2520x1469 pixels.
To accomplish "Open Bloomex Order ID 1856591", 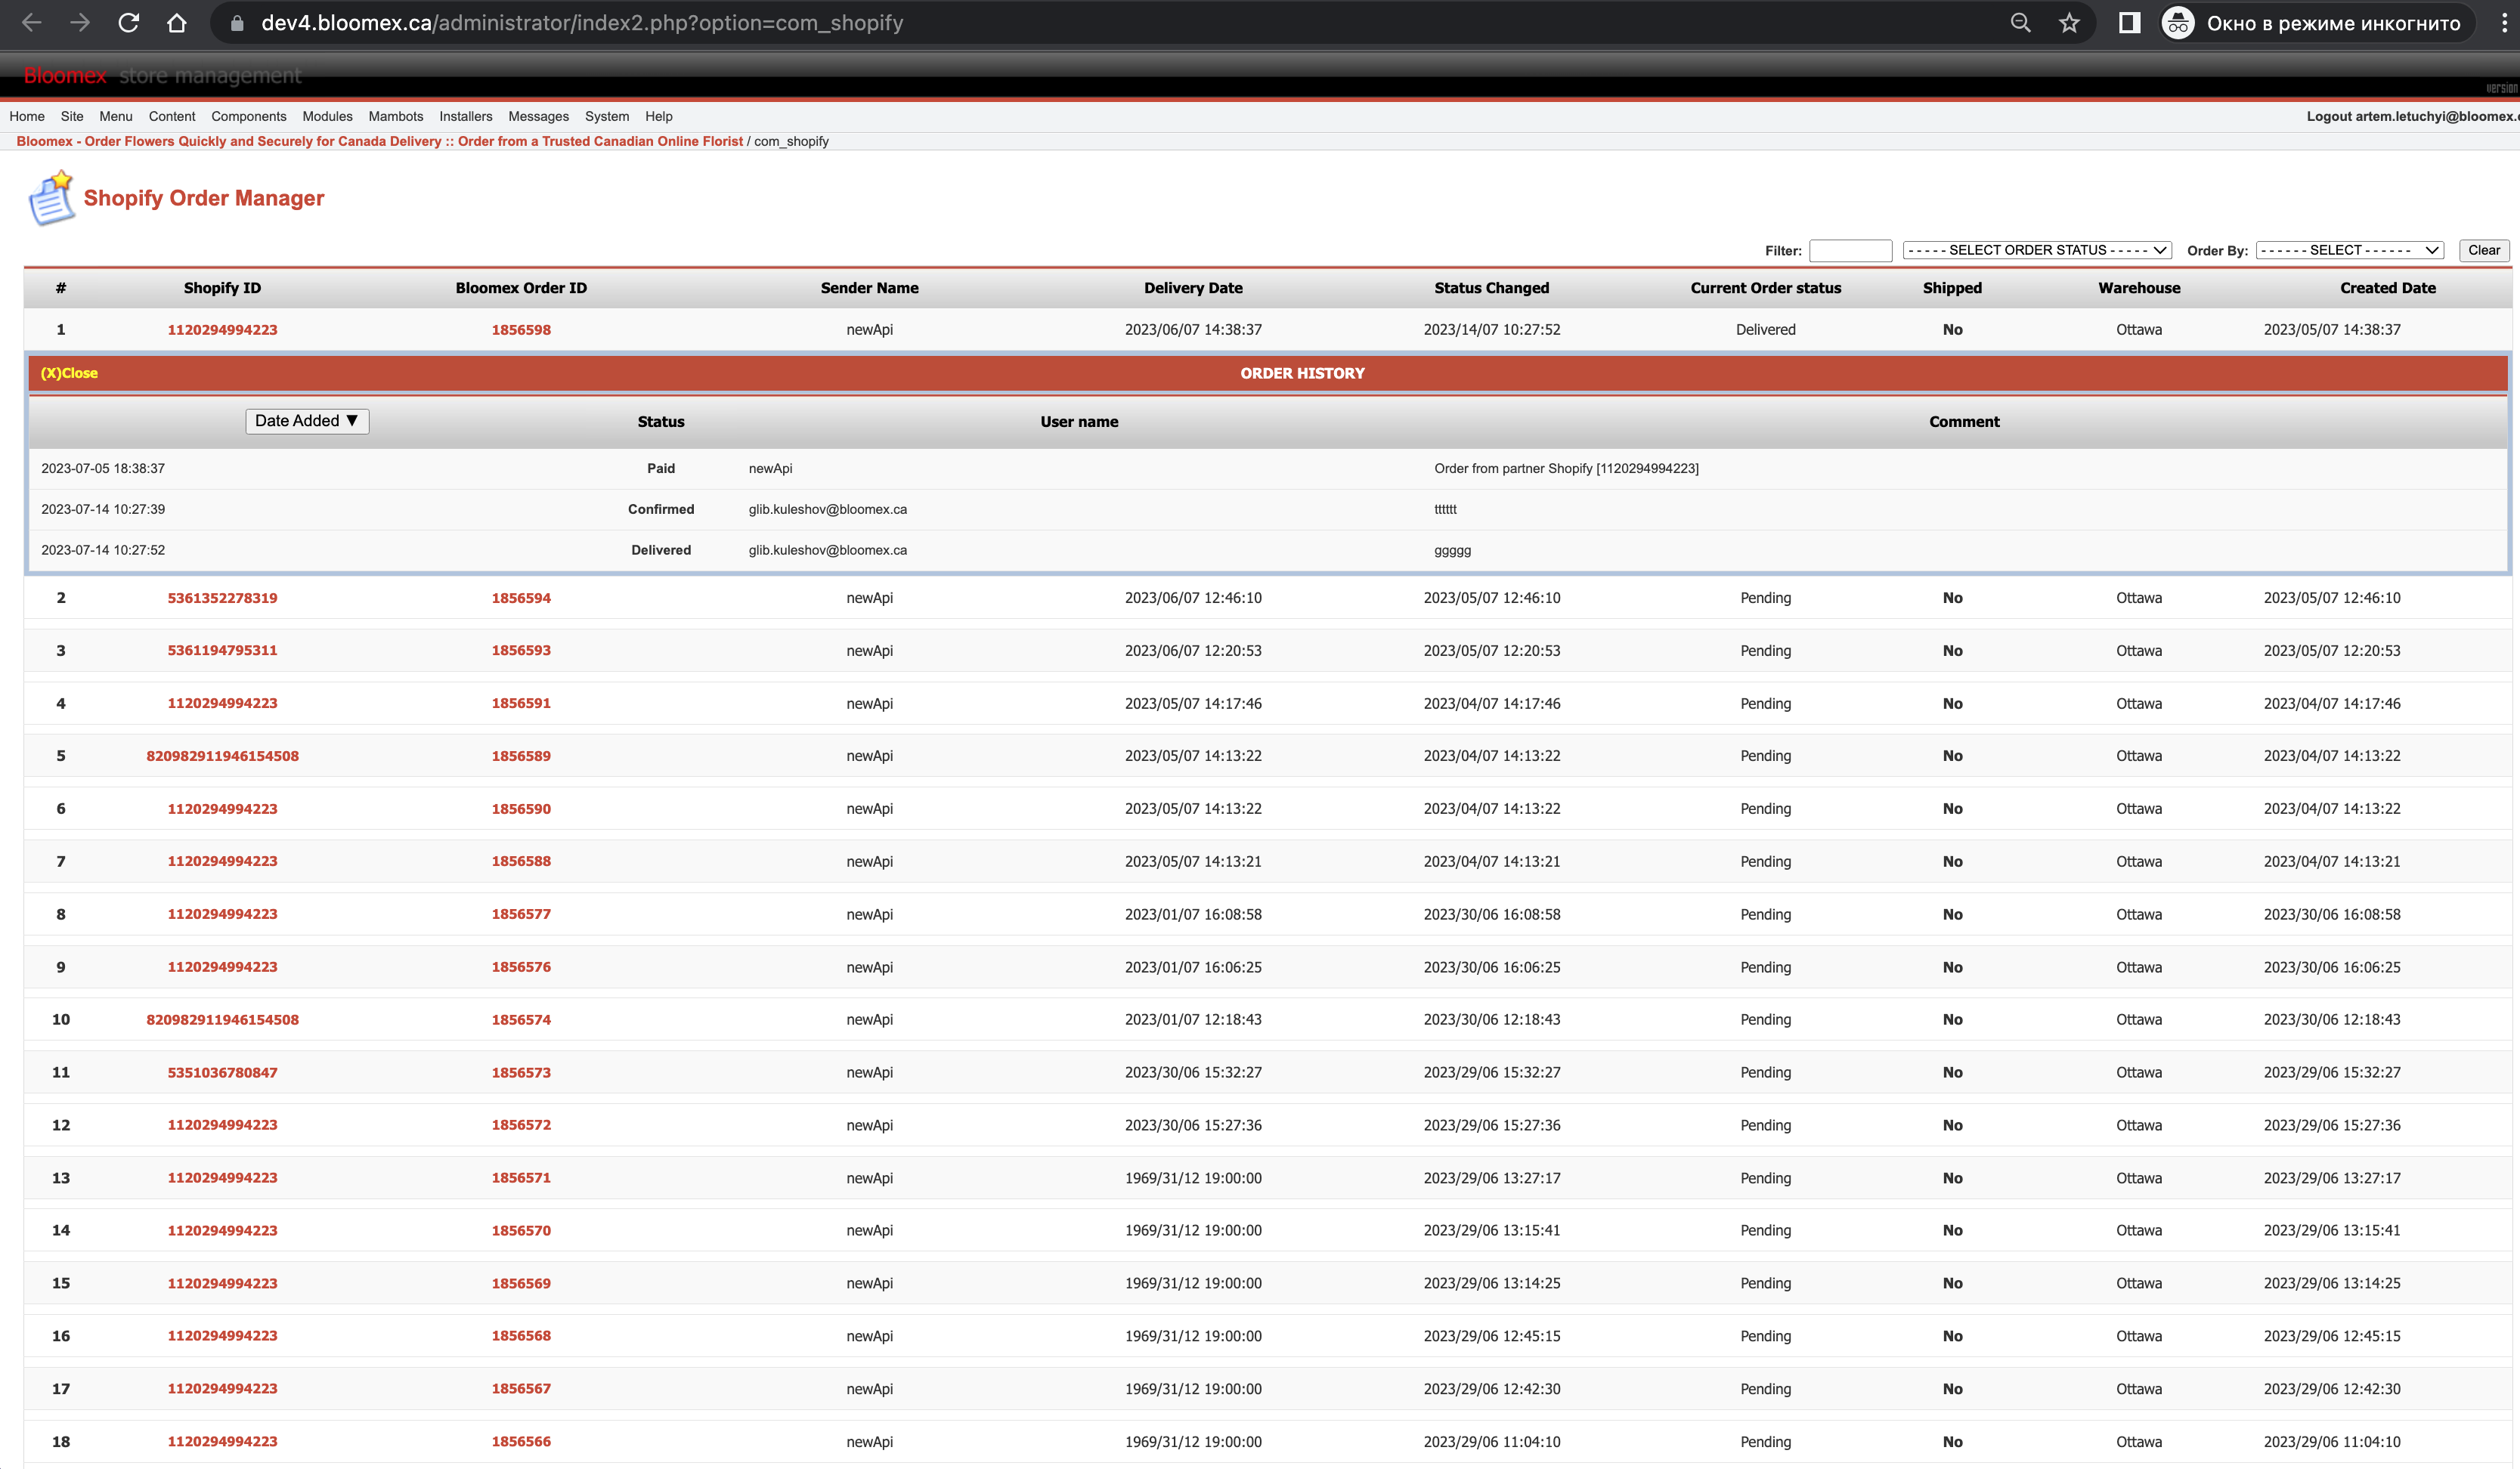I will click(x=521, y=703).
